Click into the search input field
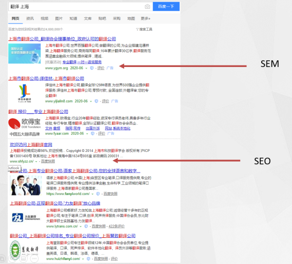Viewport: 292px width, 264px height. click(76, 7)
